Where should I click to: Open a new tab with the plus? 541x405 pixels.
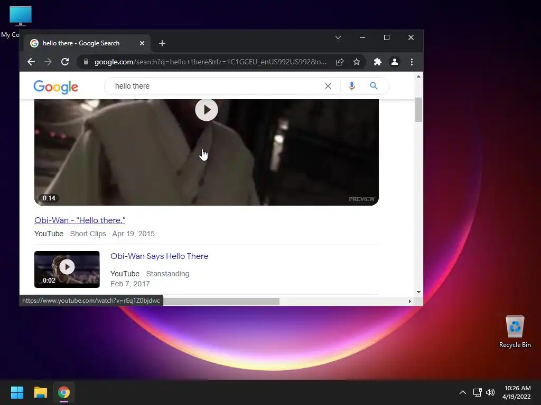162,43
